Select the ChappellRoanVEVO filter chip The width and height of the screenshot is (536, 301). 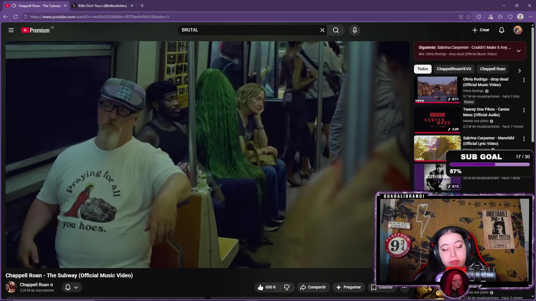[x=454, y=69]
